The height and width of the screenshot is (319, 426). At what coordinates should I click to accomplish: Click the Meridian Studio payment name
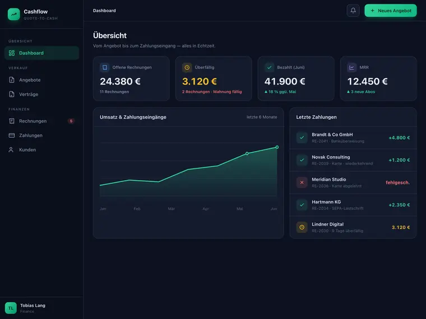pyautogui.click(x=328, y=179)
